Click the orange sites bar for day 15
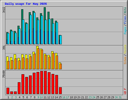This screenshot has height=100, width=128. [x=61, y=66]
